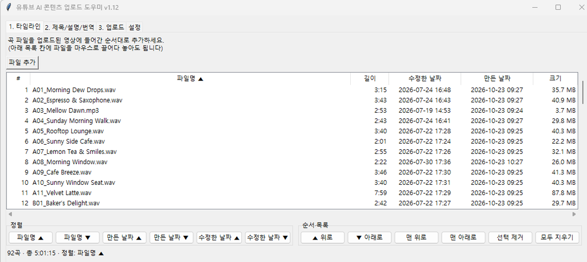587x262 pixels.
Task: Click the 선택 제거 button
Action: [510, 237]
